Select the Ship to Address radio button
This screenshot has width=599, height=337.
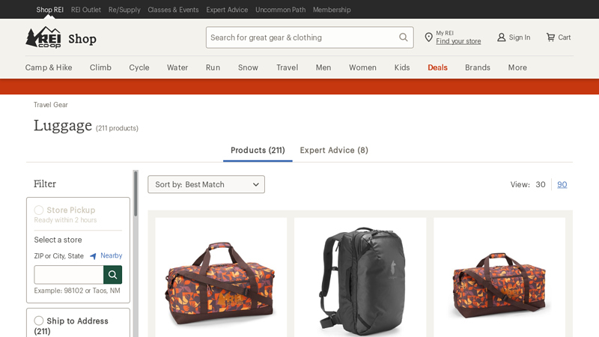click(39, 321)
